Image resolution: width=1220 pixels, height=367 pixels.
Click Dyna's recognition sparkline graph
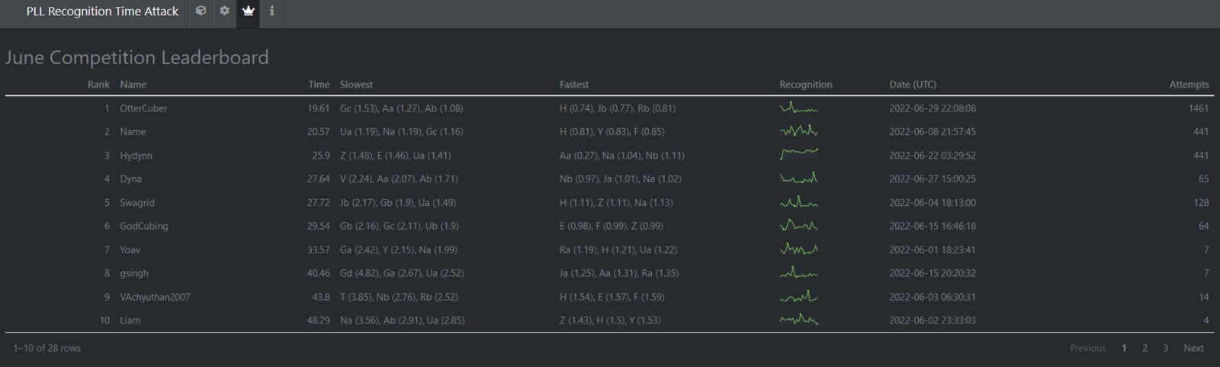798,178
